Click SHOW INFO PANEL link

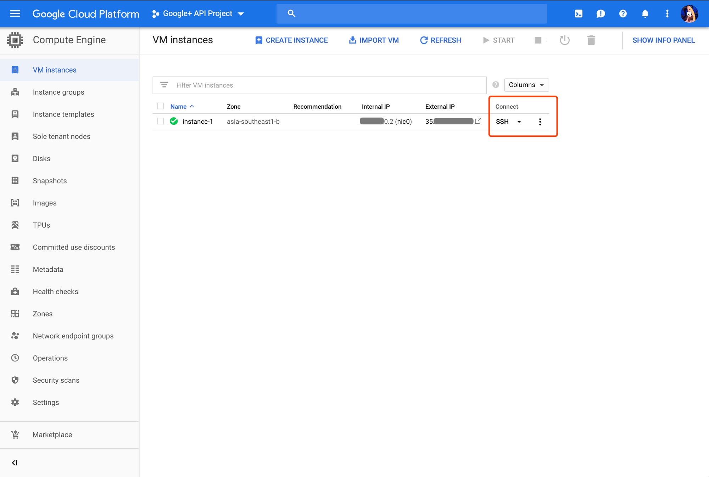[663, 40]
